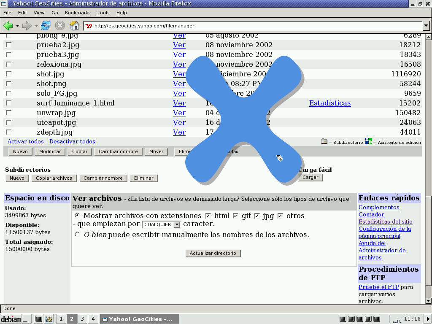
Task: Open the Back button history arrow
Action: 17,26
